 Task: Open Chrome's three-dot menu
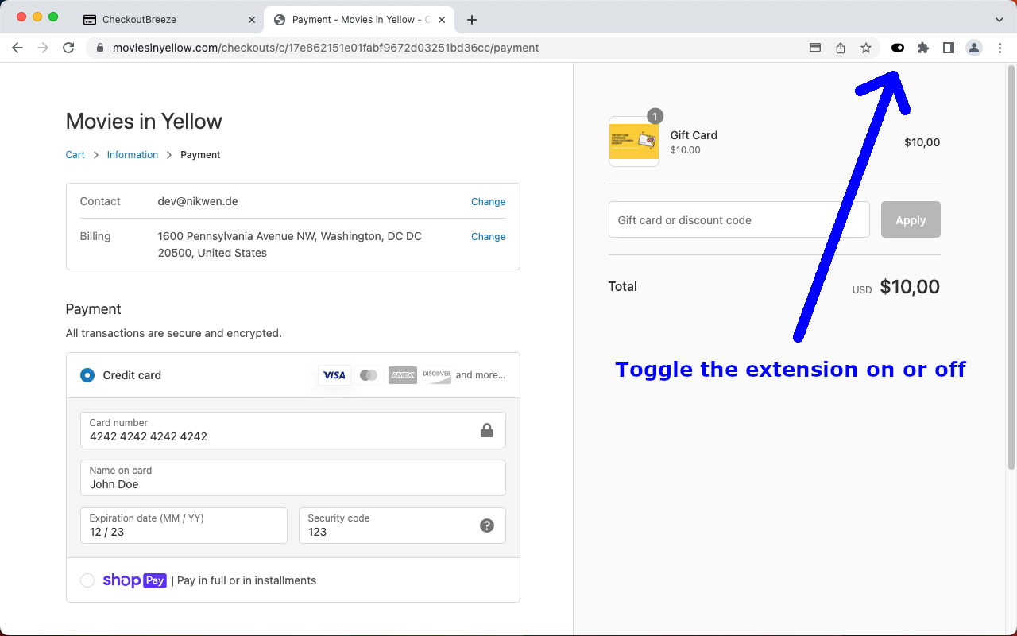tap(1000, 48)
